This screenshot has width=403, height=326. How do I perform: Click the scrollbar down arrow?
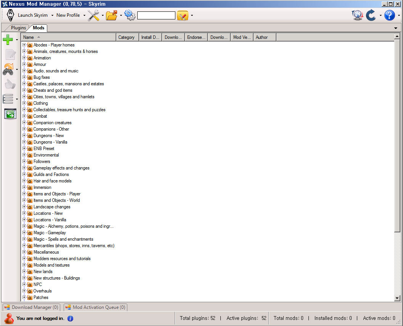pyautogui.click(x=397, y=298)
